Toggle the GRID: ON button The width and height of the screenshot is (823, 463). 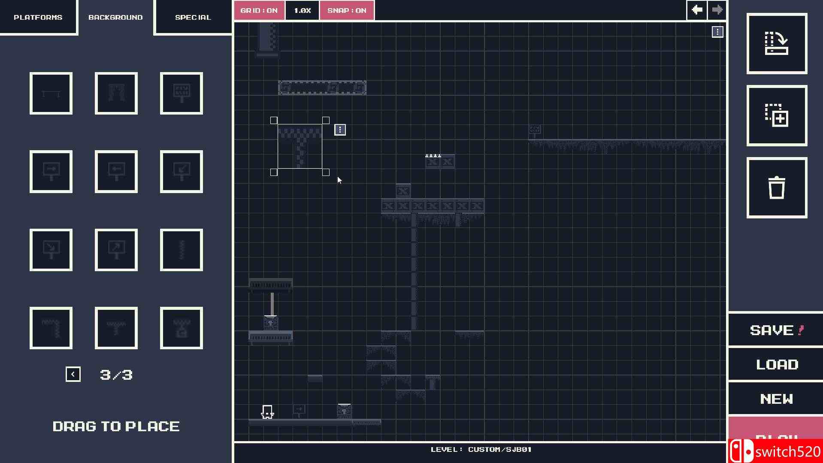pyautogui.click(x=259, y=10)
